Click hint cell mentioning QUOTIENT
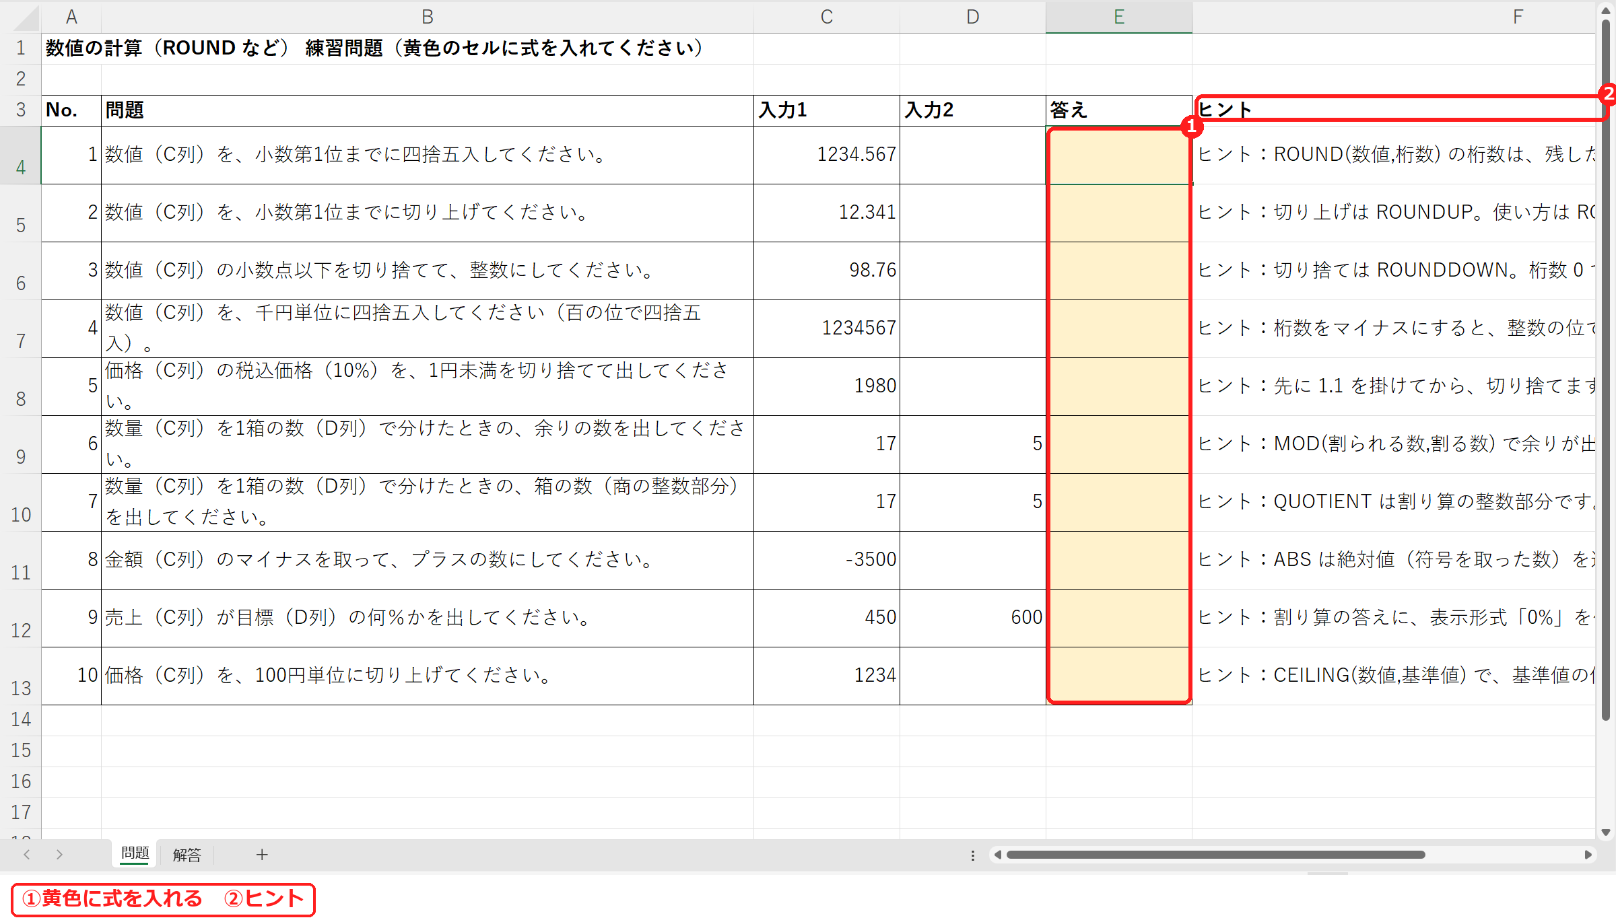The width and height of the screenshot is (1616, 922). (1394, 503)
